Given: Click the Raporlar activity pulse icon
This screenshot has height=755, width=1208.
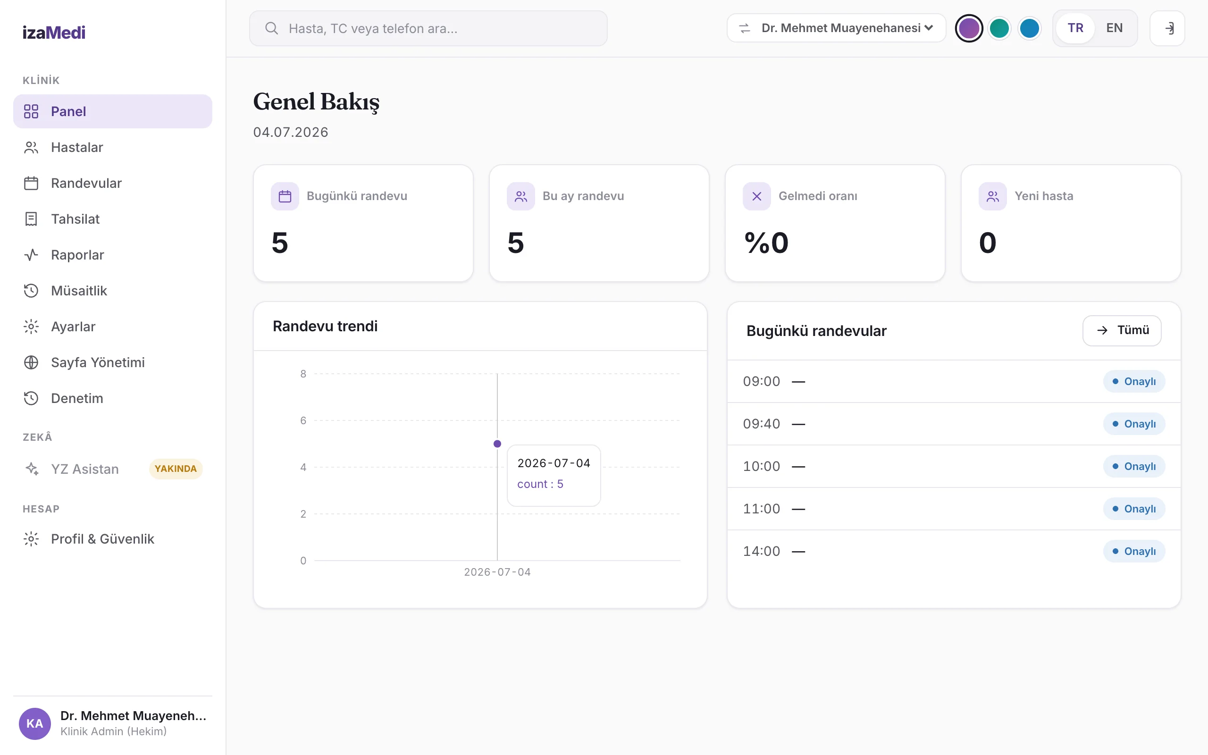Looking at the screenshot, I should (x=31, y=255).
